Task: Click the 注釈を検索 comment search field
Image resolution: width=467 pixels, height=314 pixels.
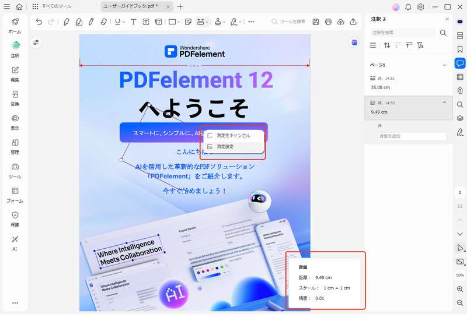Action: click(x=403, y=33)
